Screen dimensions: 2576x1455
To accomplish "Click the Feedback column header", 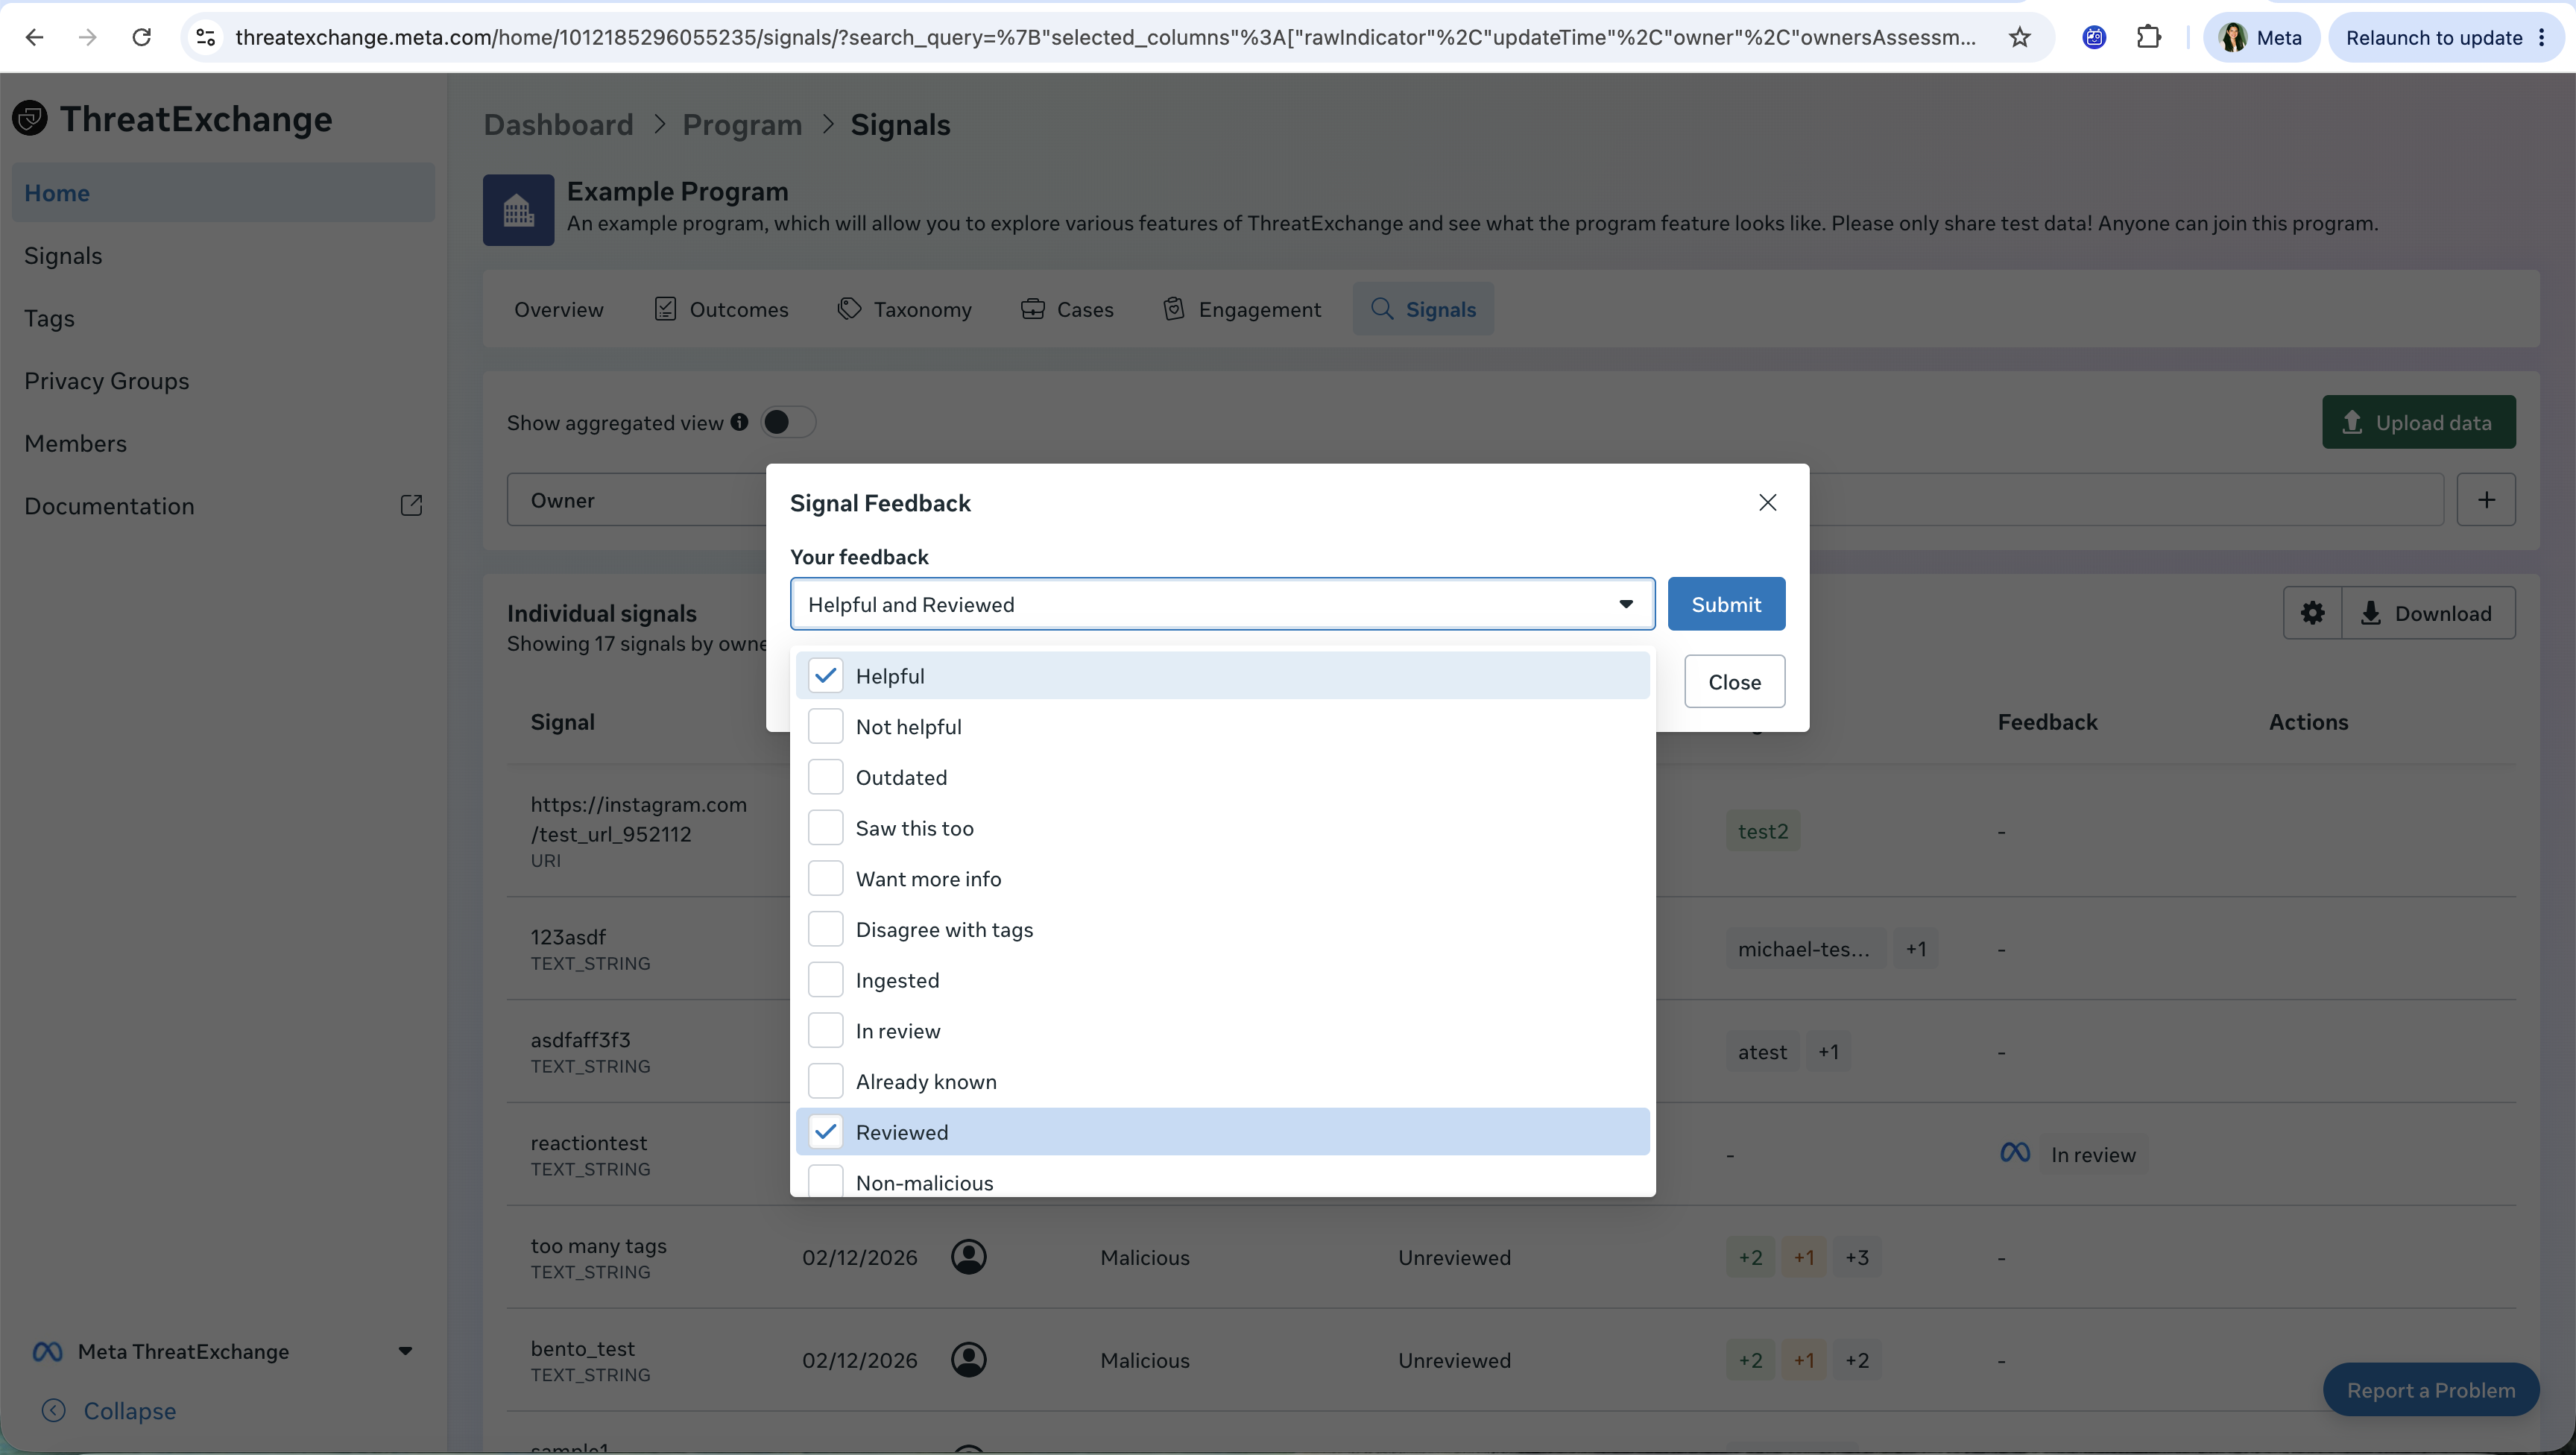I will click(2047, 722).
